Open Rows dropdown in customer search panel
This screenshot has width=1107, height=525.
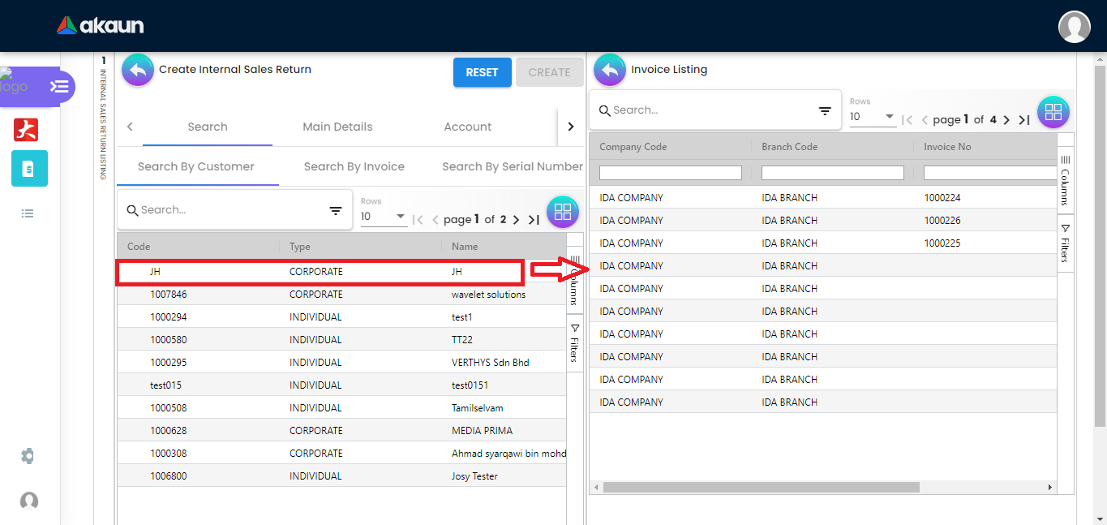[x=384, y=217]
